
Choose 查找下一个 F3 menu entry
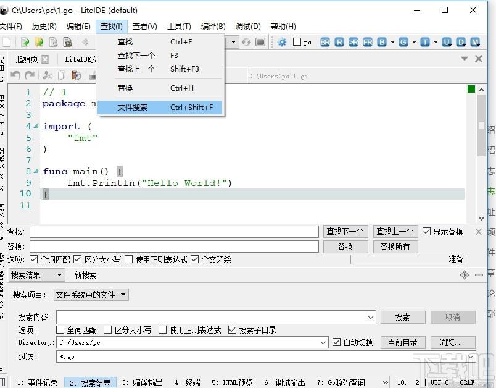click(x=160, y=56)
